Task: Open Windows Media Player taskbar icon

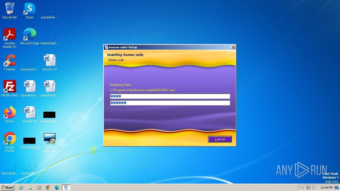Action: click(x=39, y=188)
